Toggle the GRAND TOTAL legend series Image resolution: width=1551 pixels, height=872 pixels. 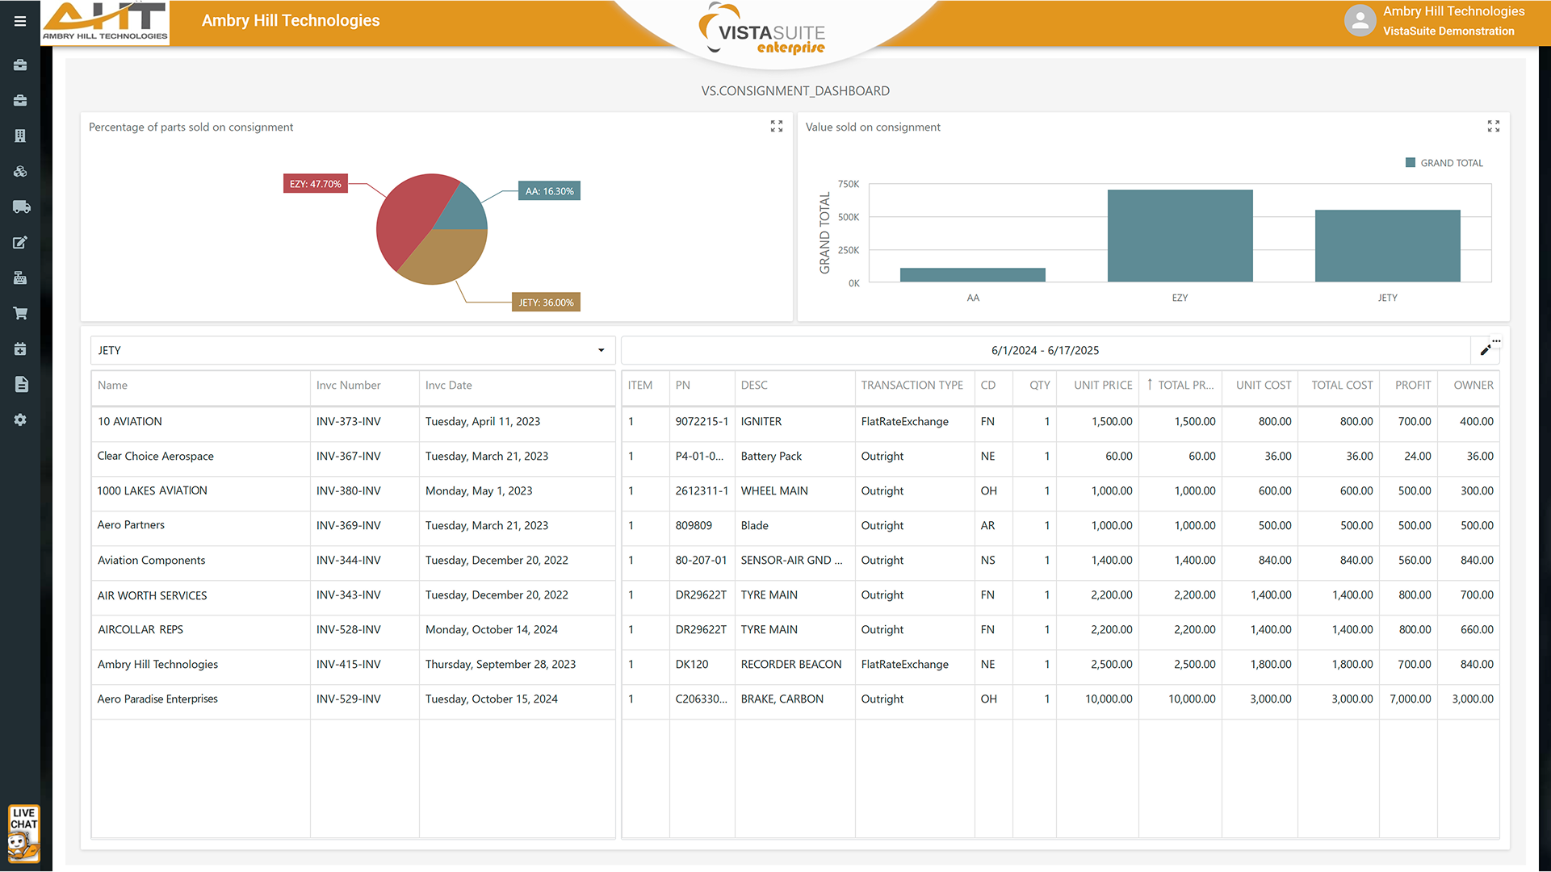[x=1444, y=163]
